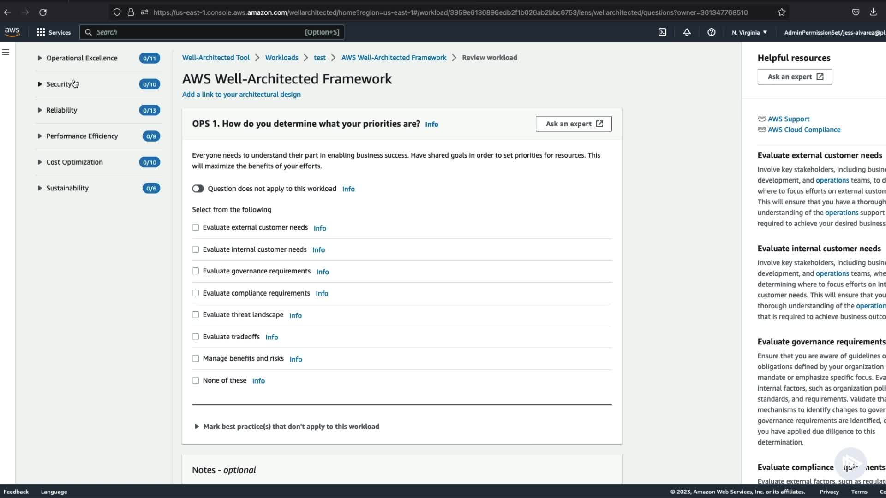Open the N. Virginia region dropdown
886x498 pixels.
coord(749,32)
